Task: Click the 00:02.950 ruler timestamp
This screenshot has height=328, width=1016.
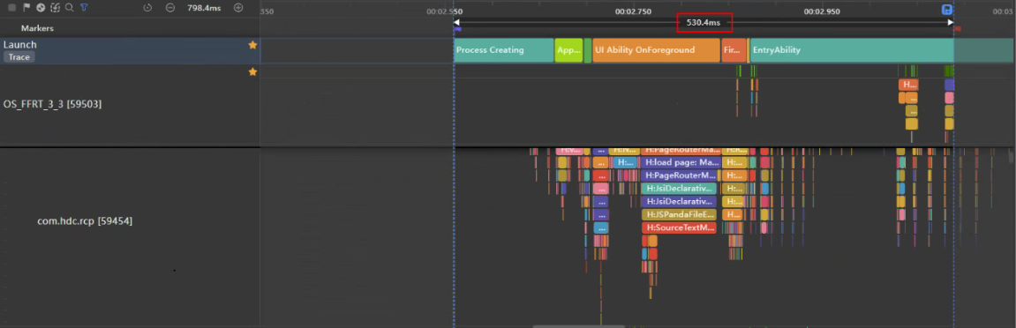Action: point(822,11)
